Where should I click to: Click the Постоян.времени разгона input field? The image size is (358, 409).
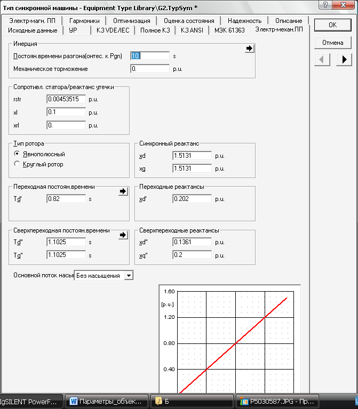(x=150, y=56)
